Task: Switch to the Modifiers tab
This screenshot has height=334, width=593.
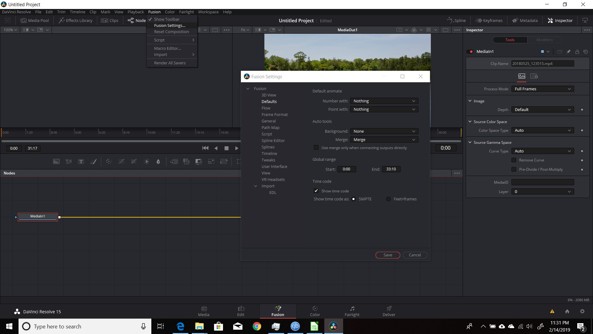Action: tap(544, 40)
